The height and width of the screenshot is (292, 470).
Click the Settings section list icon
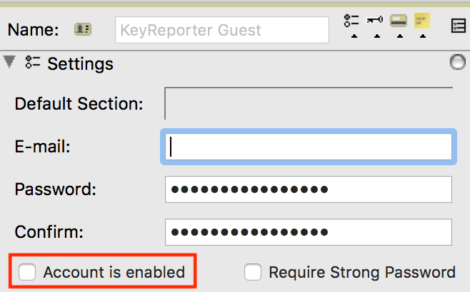coord(32,63)
